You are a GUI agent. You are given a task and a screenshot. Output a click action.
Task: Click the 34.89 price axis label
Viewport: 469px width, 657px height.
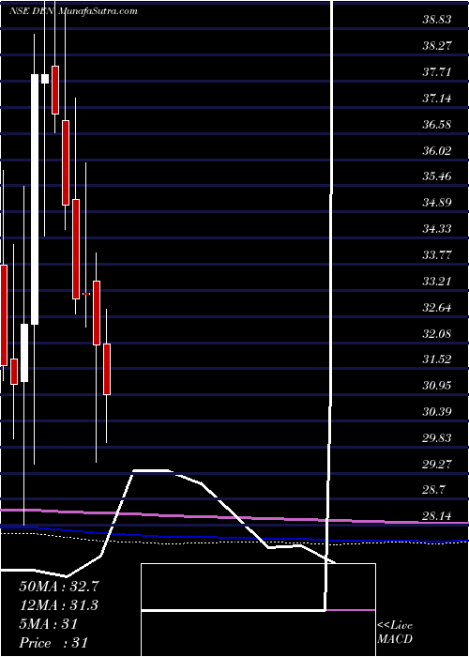coord(437,203)
